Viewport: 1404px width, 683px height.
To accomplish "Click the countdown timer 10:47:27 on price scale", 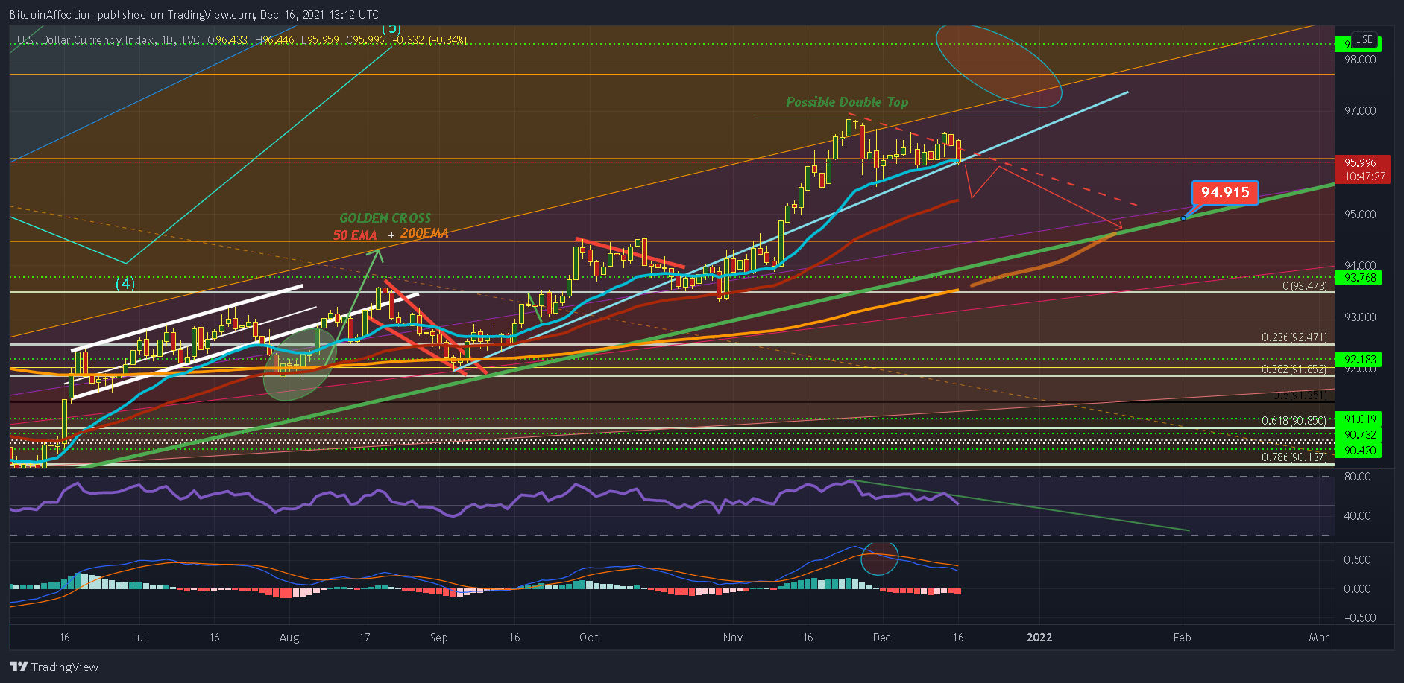I will (x=1364, y=177).
